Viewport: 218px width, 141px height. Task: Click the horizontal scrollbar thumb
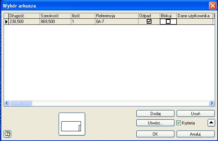(21, 103)
